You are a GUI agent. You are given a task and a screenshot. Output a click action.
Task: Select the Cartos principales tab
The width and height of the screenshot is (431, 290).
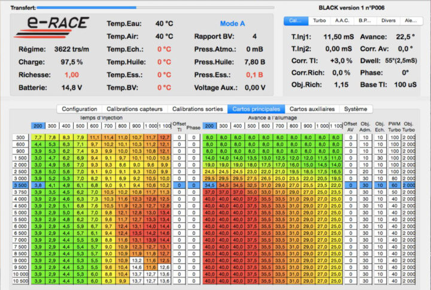click(256, 109)
